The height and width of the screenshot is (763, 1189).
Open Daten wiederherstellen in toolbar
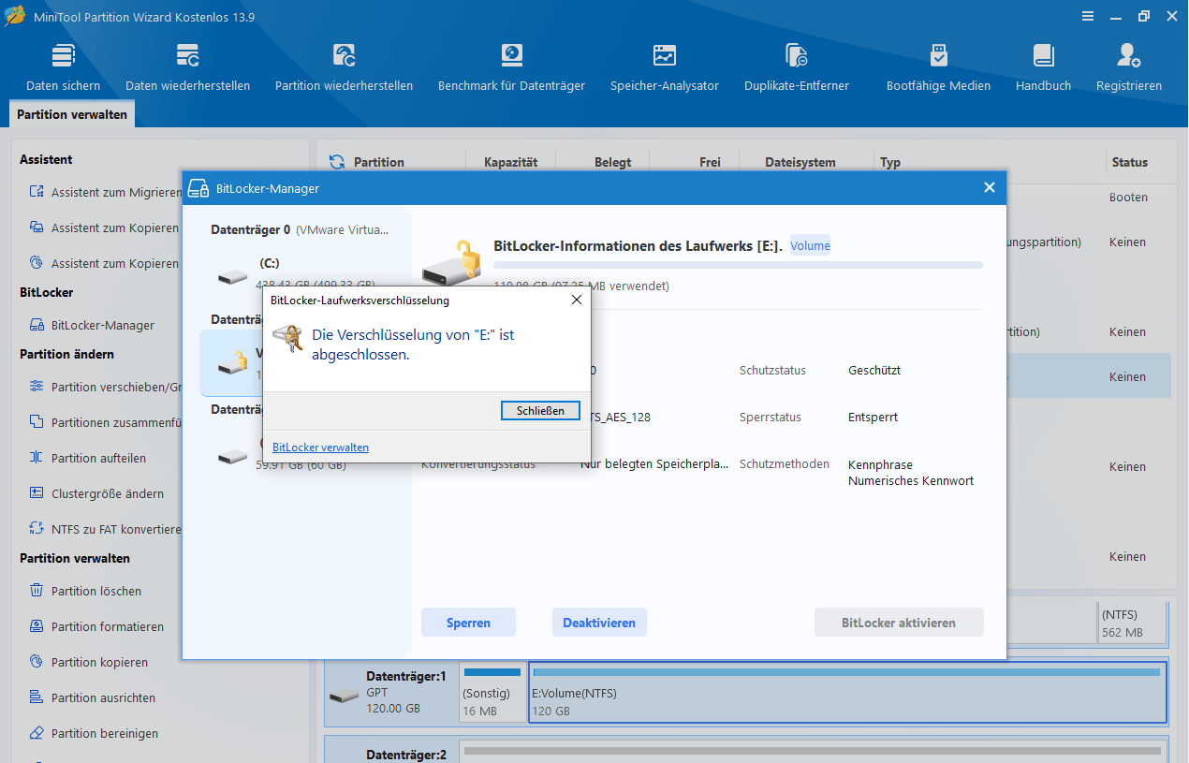click(x=187, y=67)
